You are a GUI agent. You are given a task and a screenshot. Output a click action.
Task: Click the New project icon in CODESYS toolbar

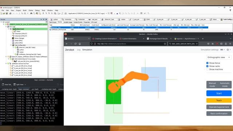click(x=1, y=13)
